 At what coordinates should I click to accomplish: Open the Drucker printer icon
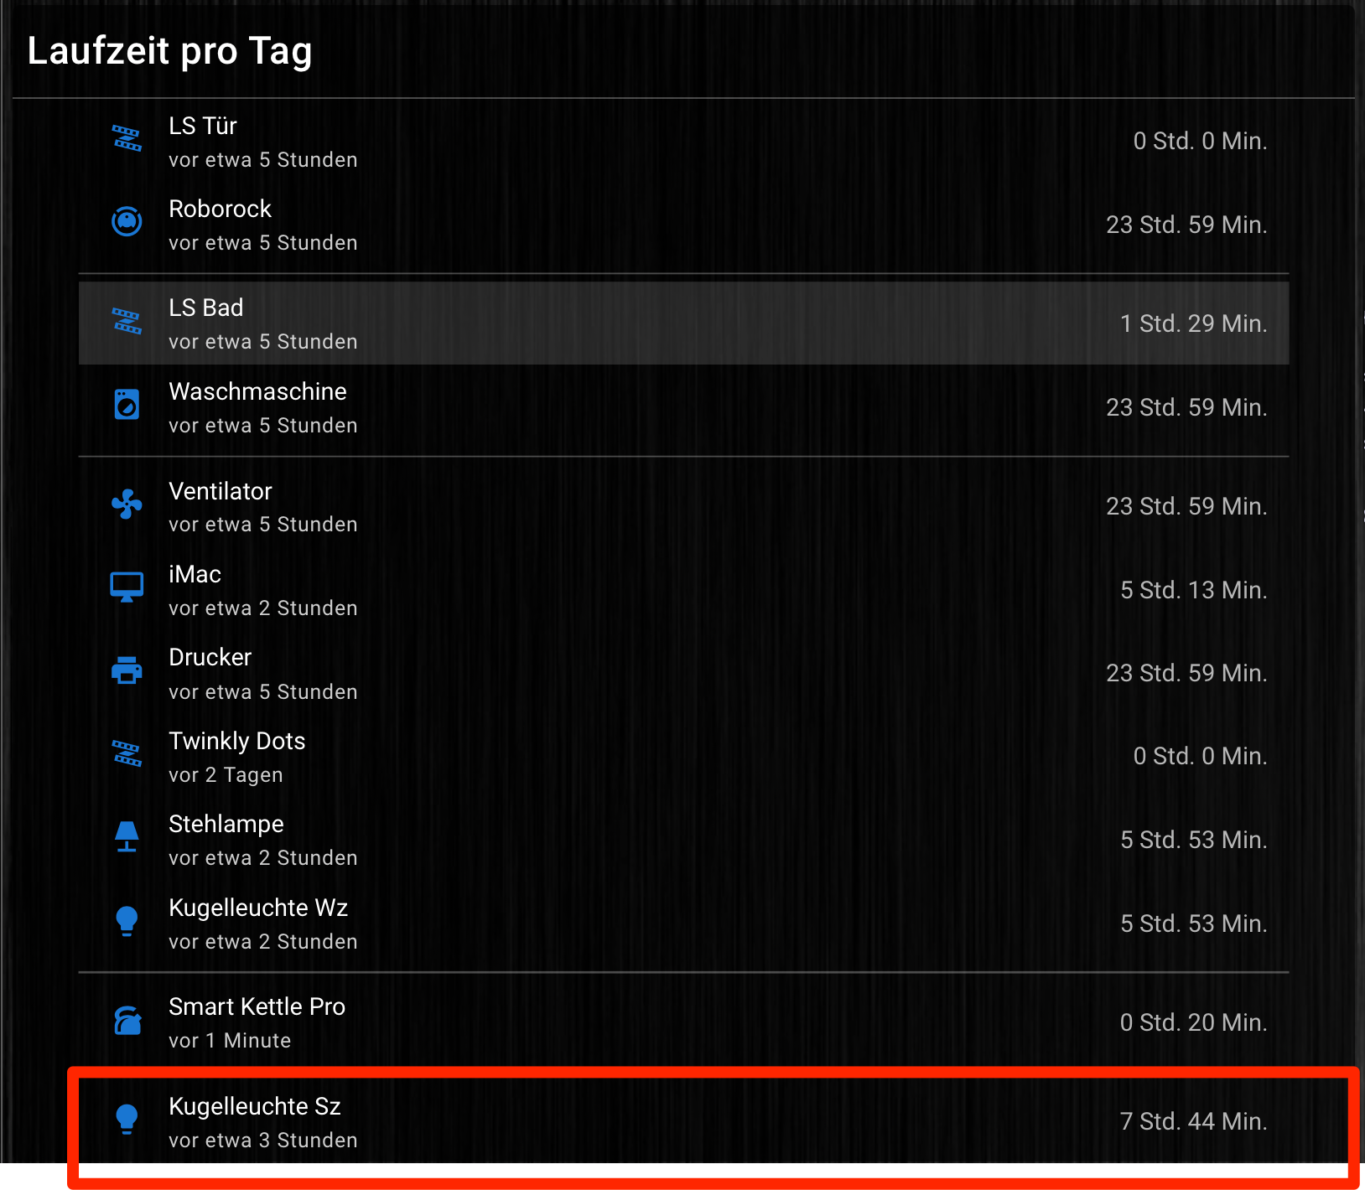click(x=127, y=670)
